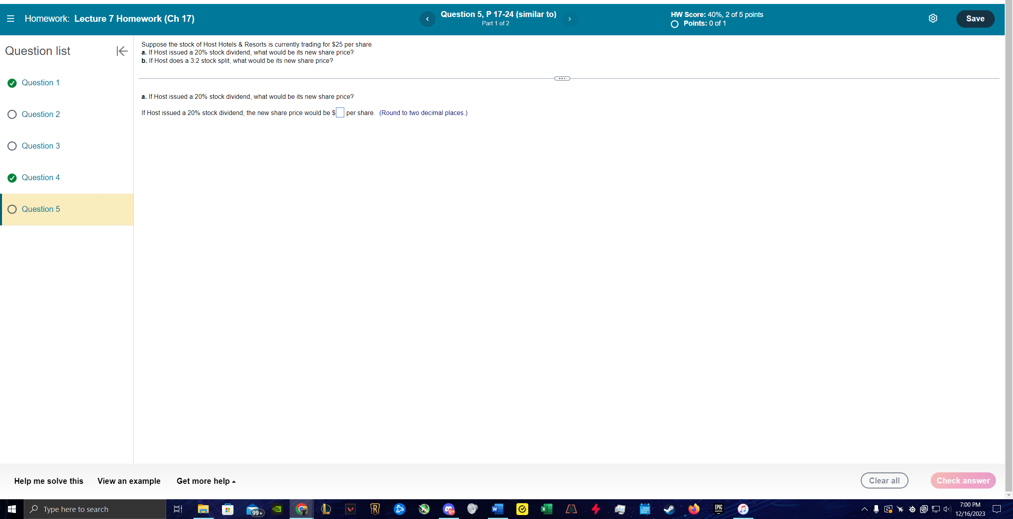Show hidden system tray icons
The width and height of the screenshot is (1013, 519).
coord(865,509)
